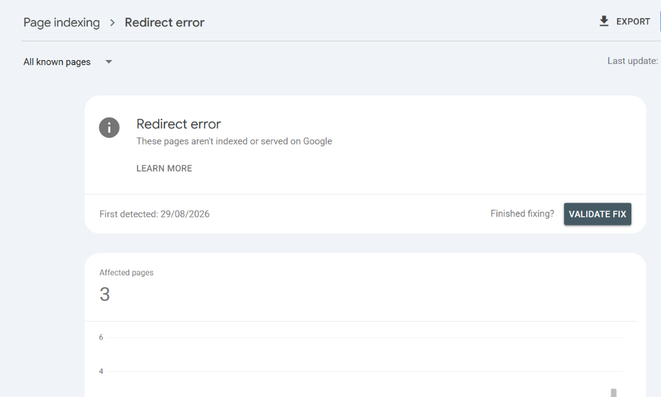Image resolution: width=661 pixels, height=397 pixels.
Task: Open the LEARN MORE link
Action: pyautogui.click(x=164, y=168)
